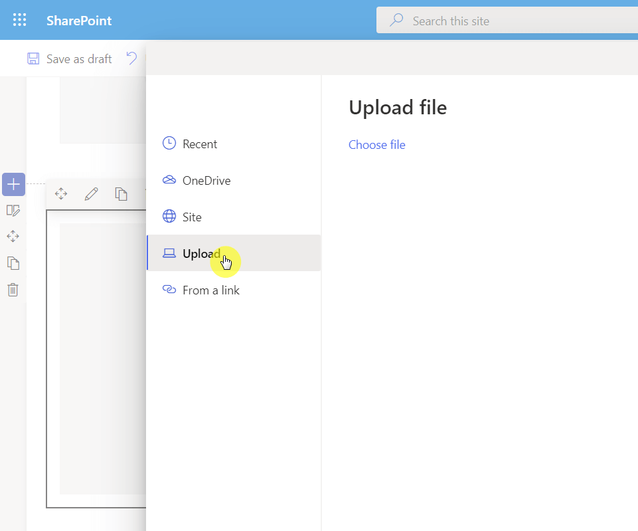Add a new section with the plus button
The width and height of the screenshot is (638, 531).
[x=13, y=185]
